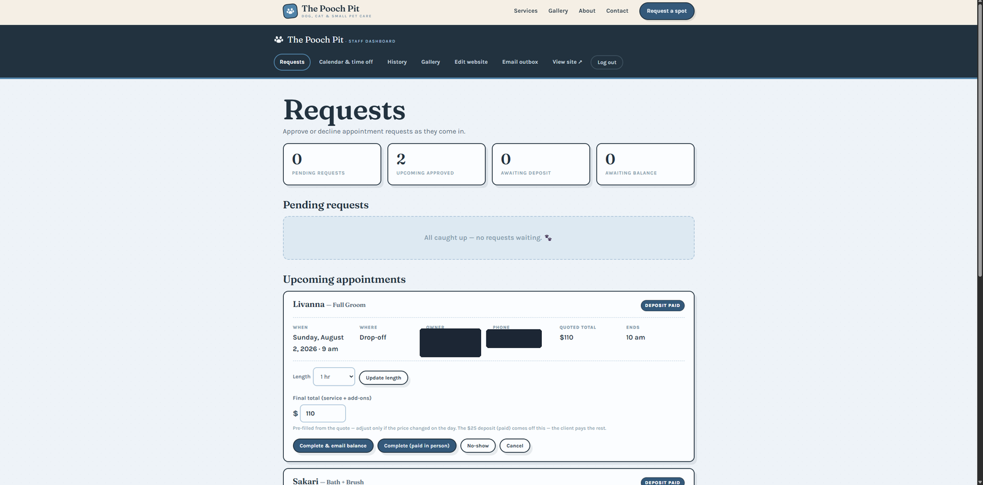The width and height of the screenshot is (983, 485).
Task: Click the Upcoming Approved count card
Action: 437,165
